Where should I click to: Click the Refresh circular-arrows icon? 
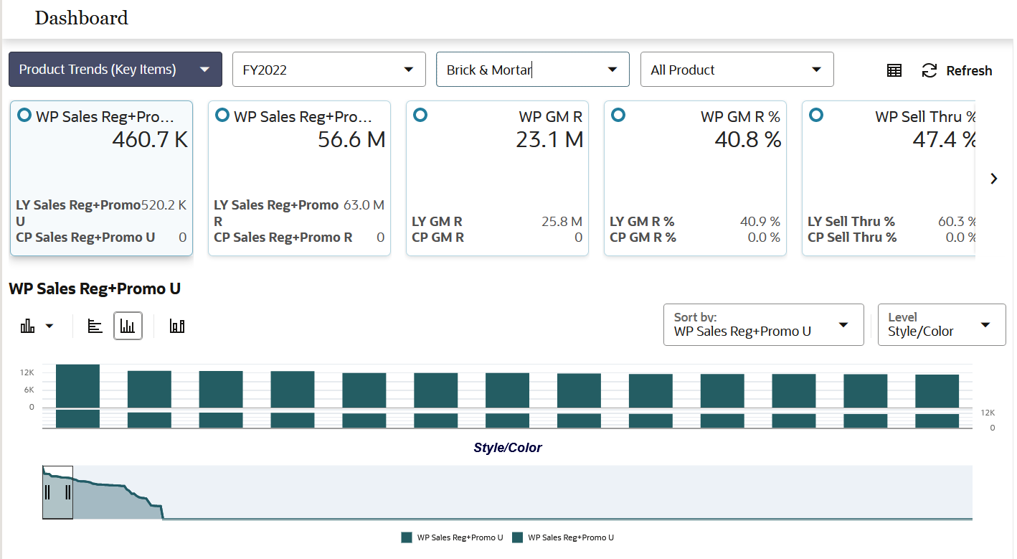[930, 70]
